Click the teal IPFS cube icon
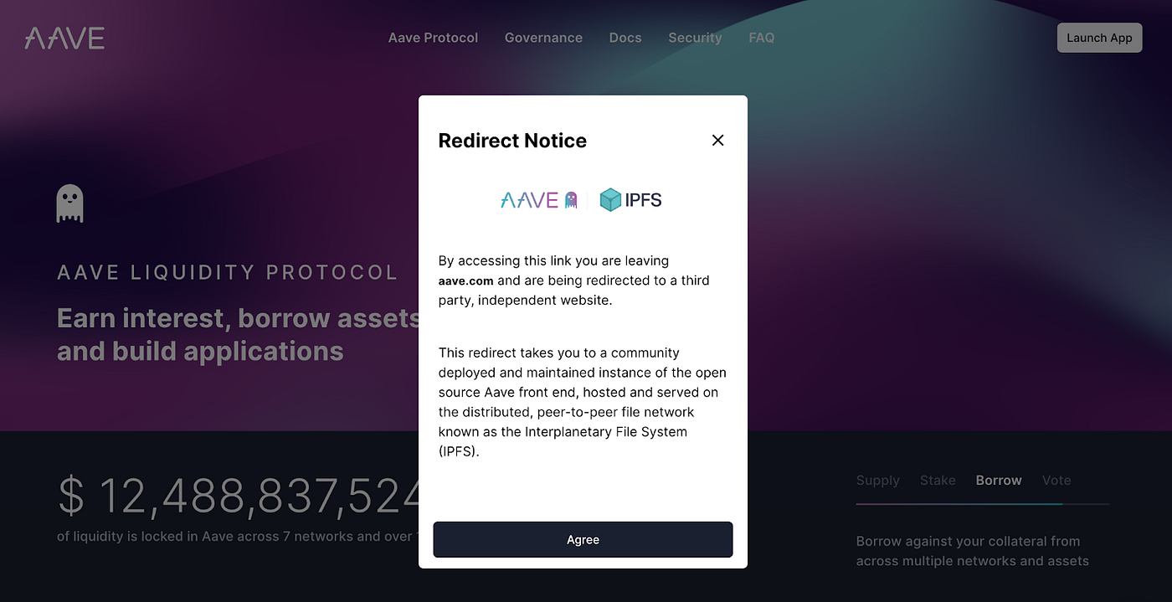 point(610,199)
